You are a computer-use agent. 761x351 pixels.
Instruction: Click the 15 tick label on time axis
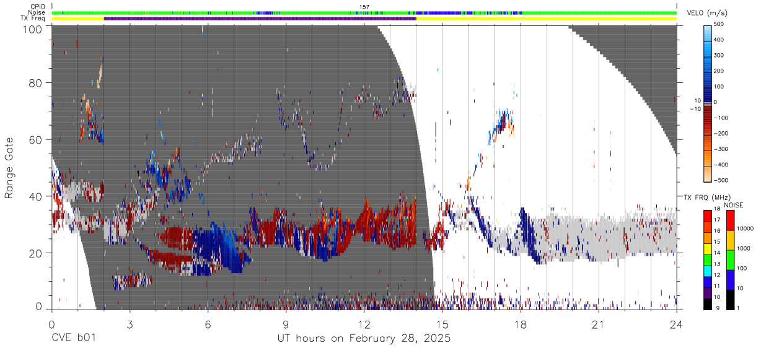pos(442,324)
